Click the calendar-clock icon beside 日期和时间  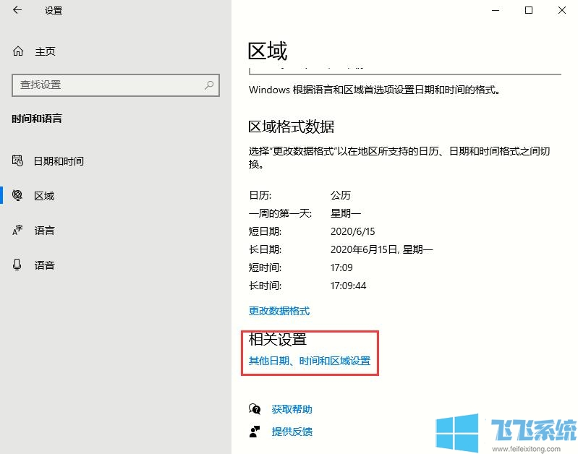(18, 160)
